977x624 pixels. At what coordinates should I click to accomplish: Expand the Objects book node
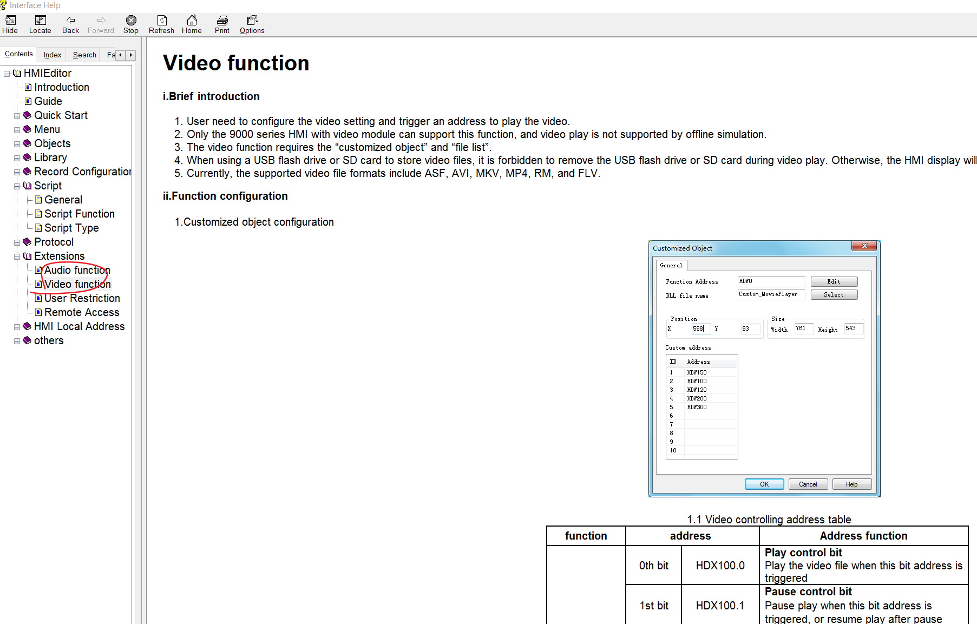tap(17, 144)
